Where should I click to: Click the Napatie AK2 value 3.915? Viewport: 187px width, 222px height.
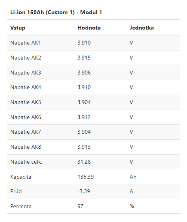[84, 58]
